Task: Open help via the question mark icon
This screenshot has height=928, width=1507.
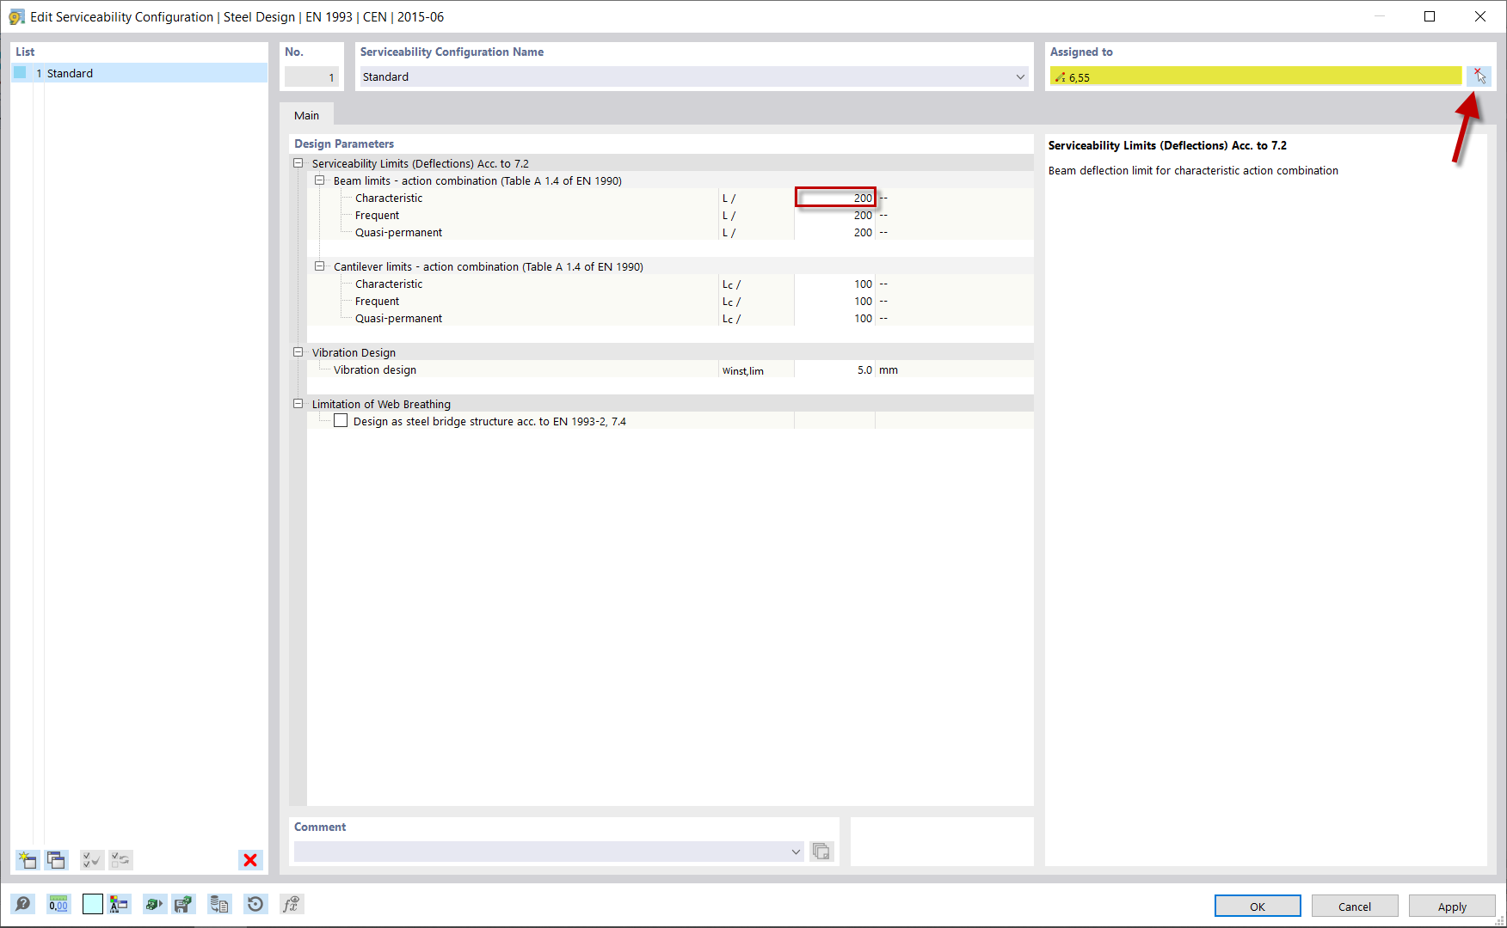Action: point(23,904)
